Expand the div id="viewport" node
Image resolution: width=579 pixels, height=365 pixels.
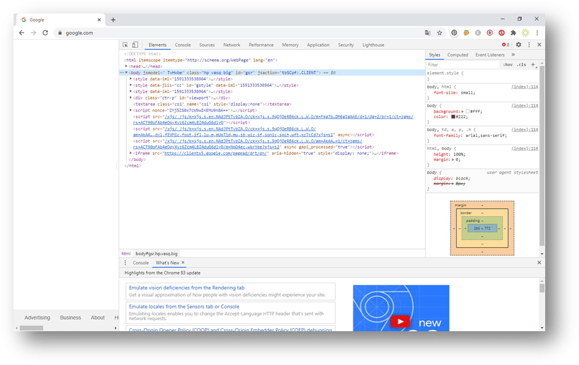[x=131, y=98]
